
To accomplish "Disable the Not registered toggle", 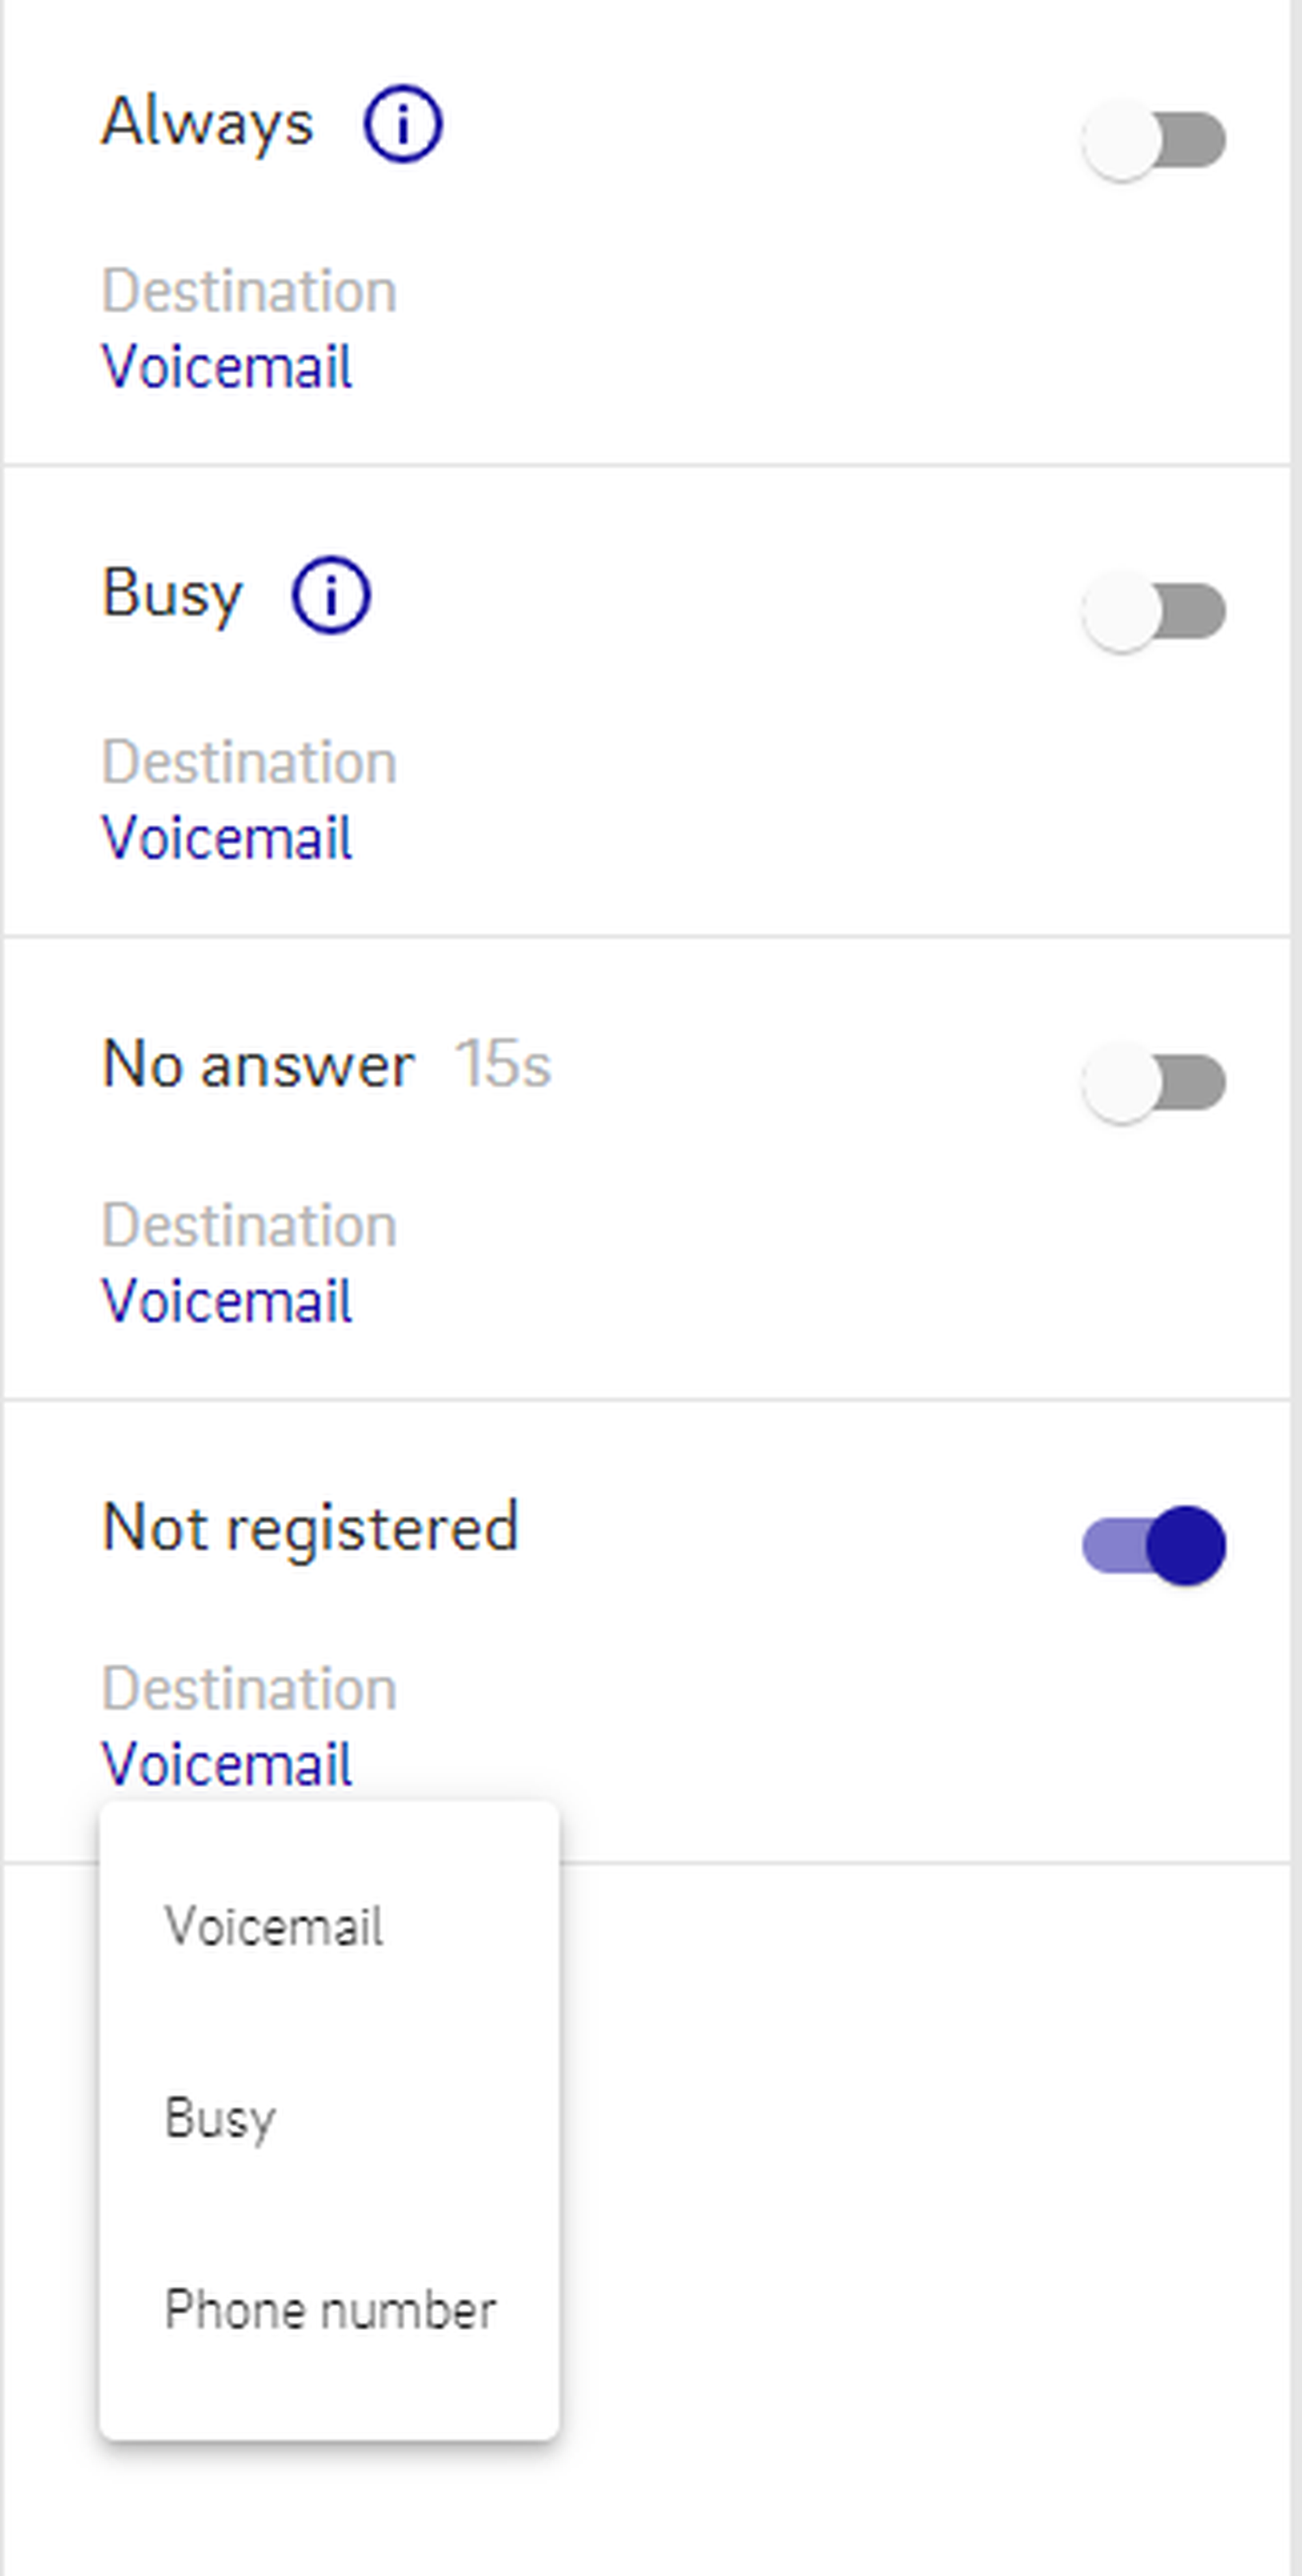I will point(1154,1545).
